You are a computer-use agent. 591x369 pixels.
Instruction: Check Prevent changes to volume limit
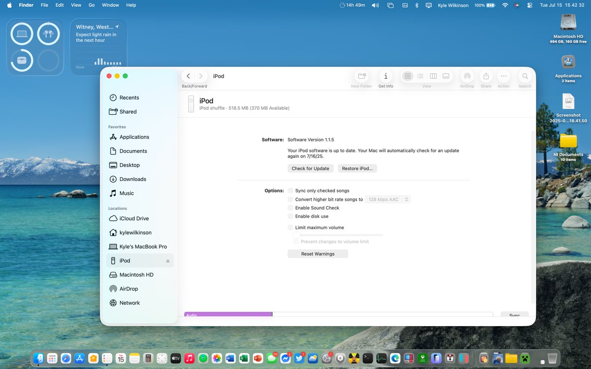[x=296, y=242]
